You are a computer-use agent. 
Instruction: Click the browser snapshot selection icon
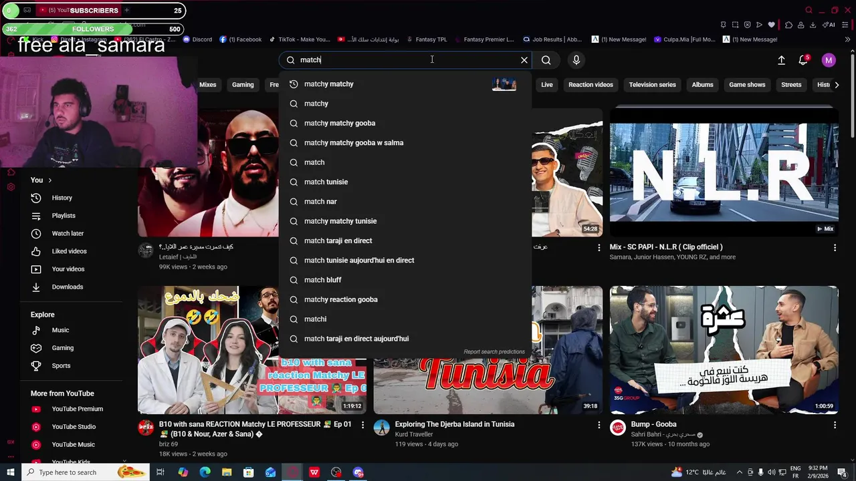(735, 25)
